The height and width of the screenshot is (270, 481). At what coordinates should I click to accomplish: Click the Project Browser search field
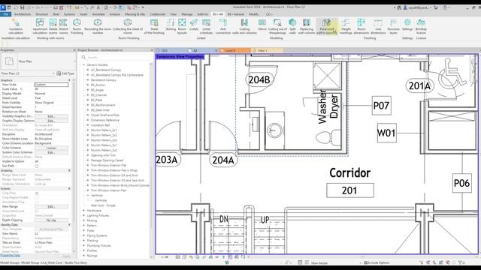pos(116,57)
